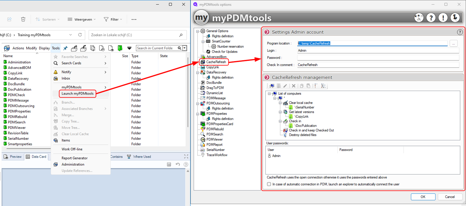Viewport: 466px width, 206px height.
Task: Click the pin icon in PDM toolbar
Action: pos(65,48)
